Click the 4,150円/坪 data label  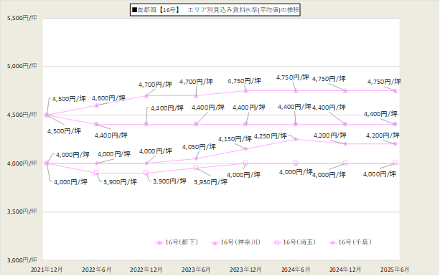235,139
